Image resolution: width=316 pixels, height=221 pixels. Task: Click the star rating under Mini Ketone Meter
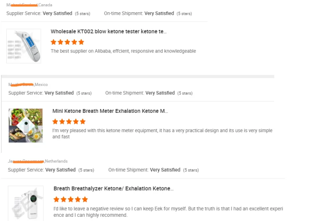(x=69, y=122)
